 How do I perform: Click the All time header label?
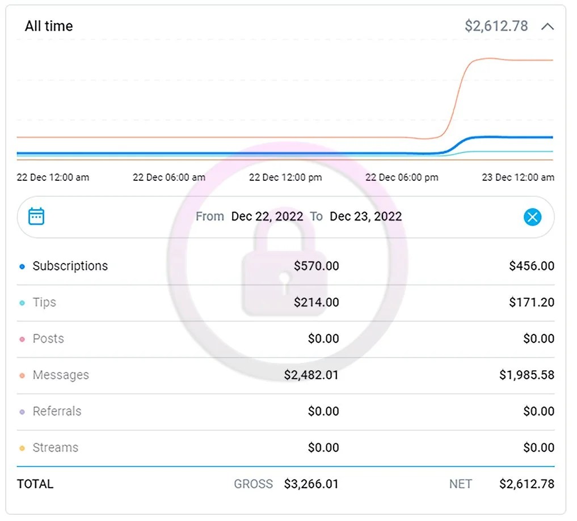coord(49,26)
